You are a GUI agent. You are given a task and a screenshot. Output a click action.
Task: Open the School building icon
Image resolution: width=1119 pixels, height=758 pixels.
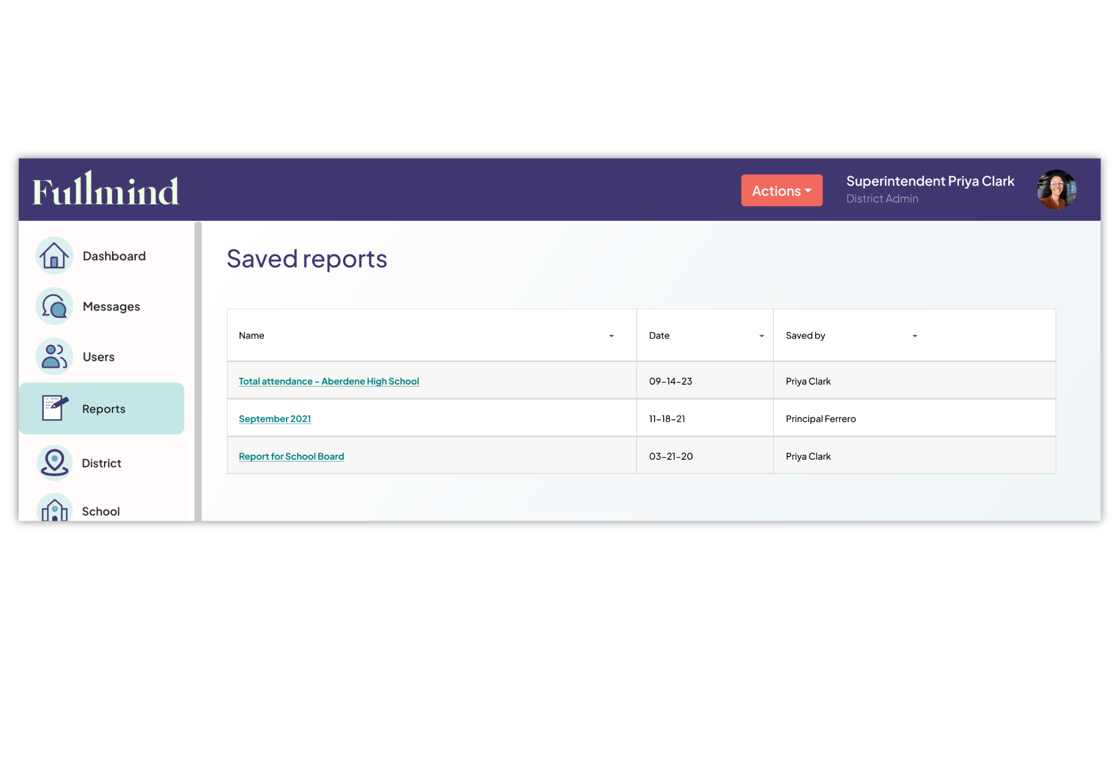[54, 509]
